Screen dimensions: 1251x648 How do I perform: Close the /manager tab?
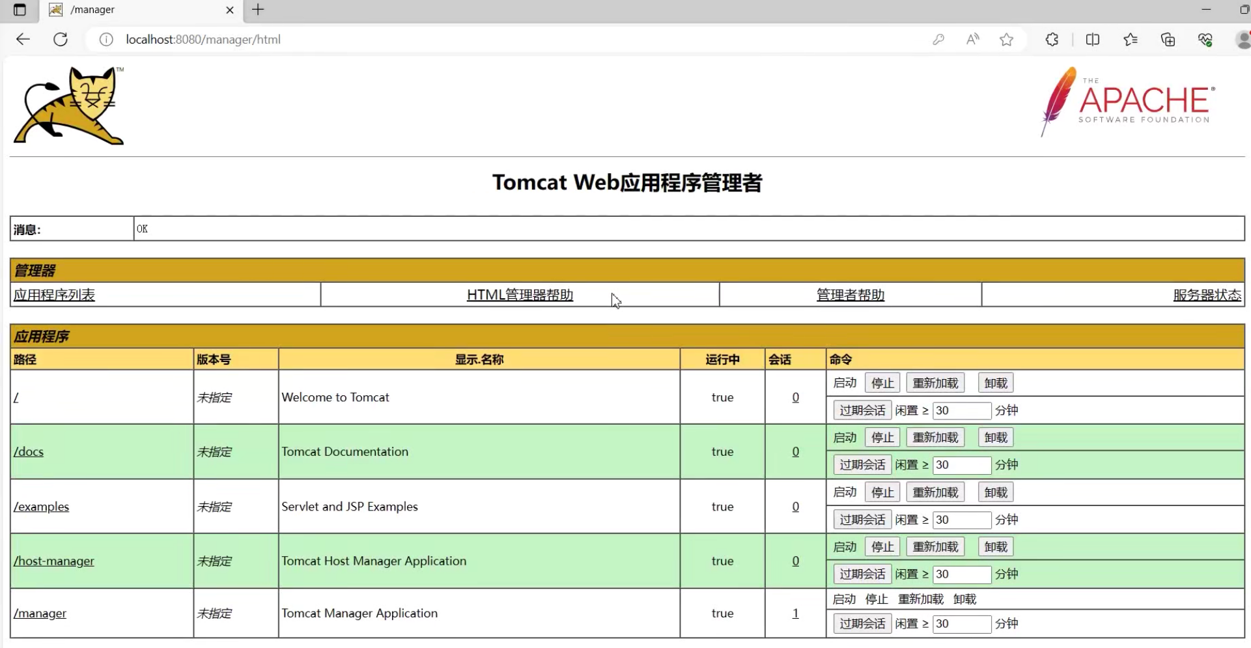pos(229,10)
